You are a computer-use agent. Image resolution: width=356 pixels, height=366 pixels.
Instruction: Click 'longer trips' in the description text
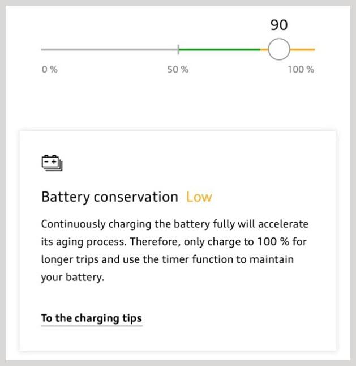[x=68, y=260]
